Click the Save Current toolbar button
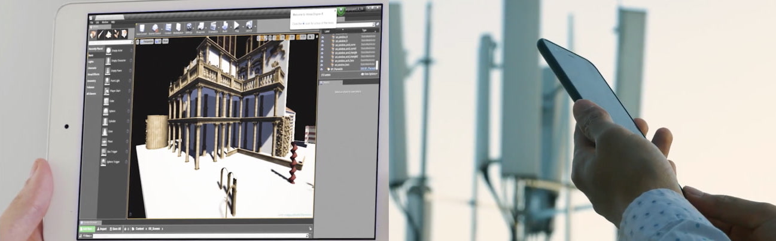The image size is (776, 241). coord(142,29)
